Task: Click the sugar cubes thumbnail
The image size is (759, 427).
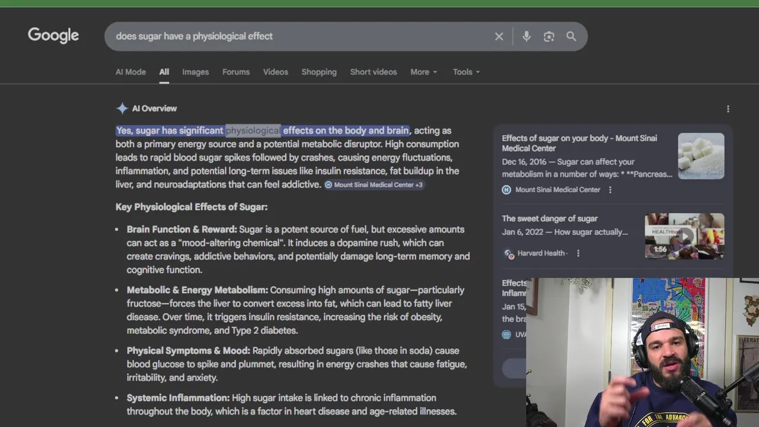Action: pos(701,156)
